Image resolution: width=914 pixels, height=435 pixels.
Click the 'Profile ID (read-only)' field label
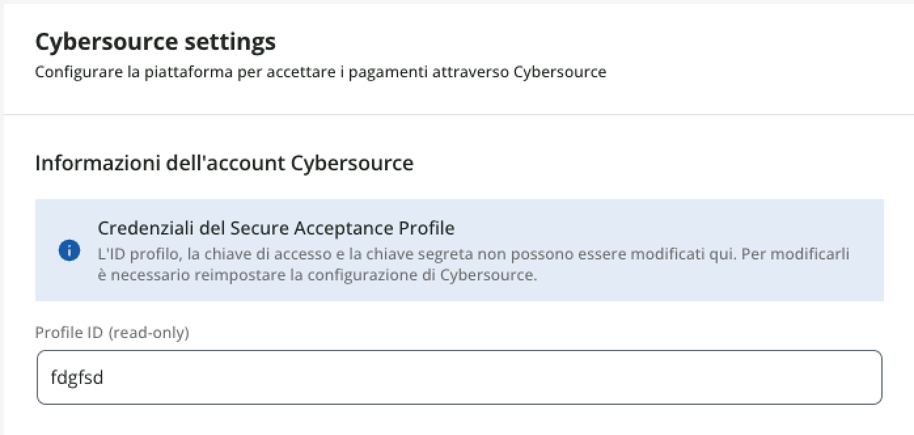pos(112,333)
